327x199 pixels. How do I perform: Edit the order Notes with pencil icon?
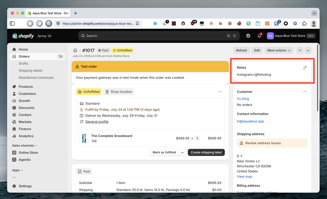click(x=305, y=68)
